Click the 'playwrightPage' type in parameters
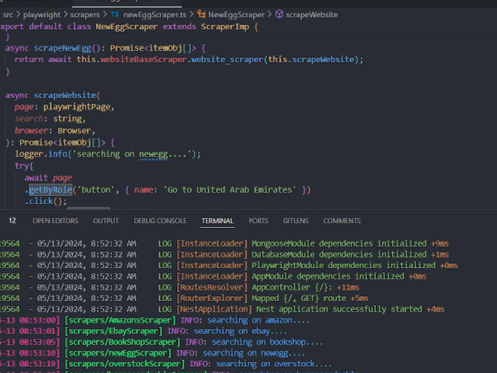 [x=77, y=107]
